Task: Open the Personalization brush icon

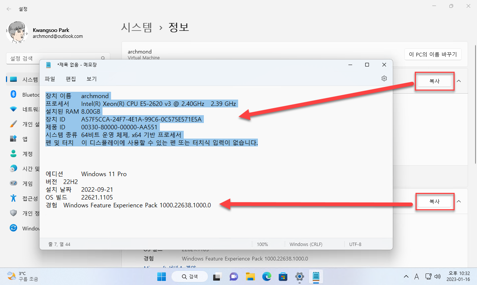Action: (x=13, y=124)
